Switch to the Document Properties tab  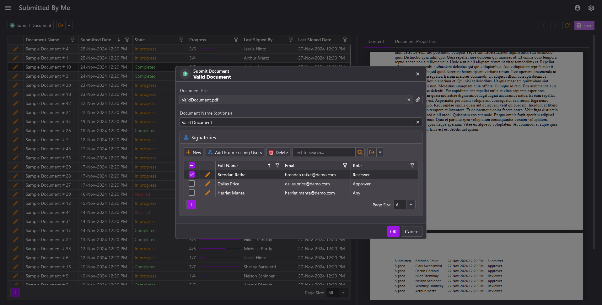pos(415,41)
